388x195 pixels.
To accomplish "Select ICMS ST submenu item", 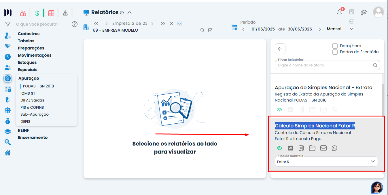I will point(28,93).
